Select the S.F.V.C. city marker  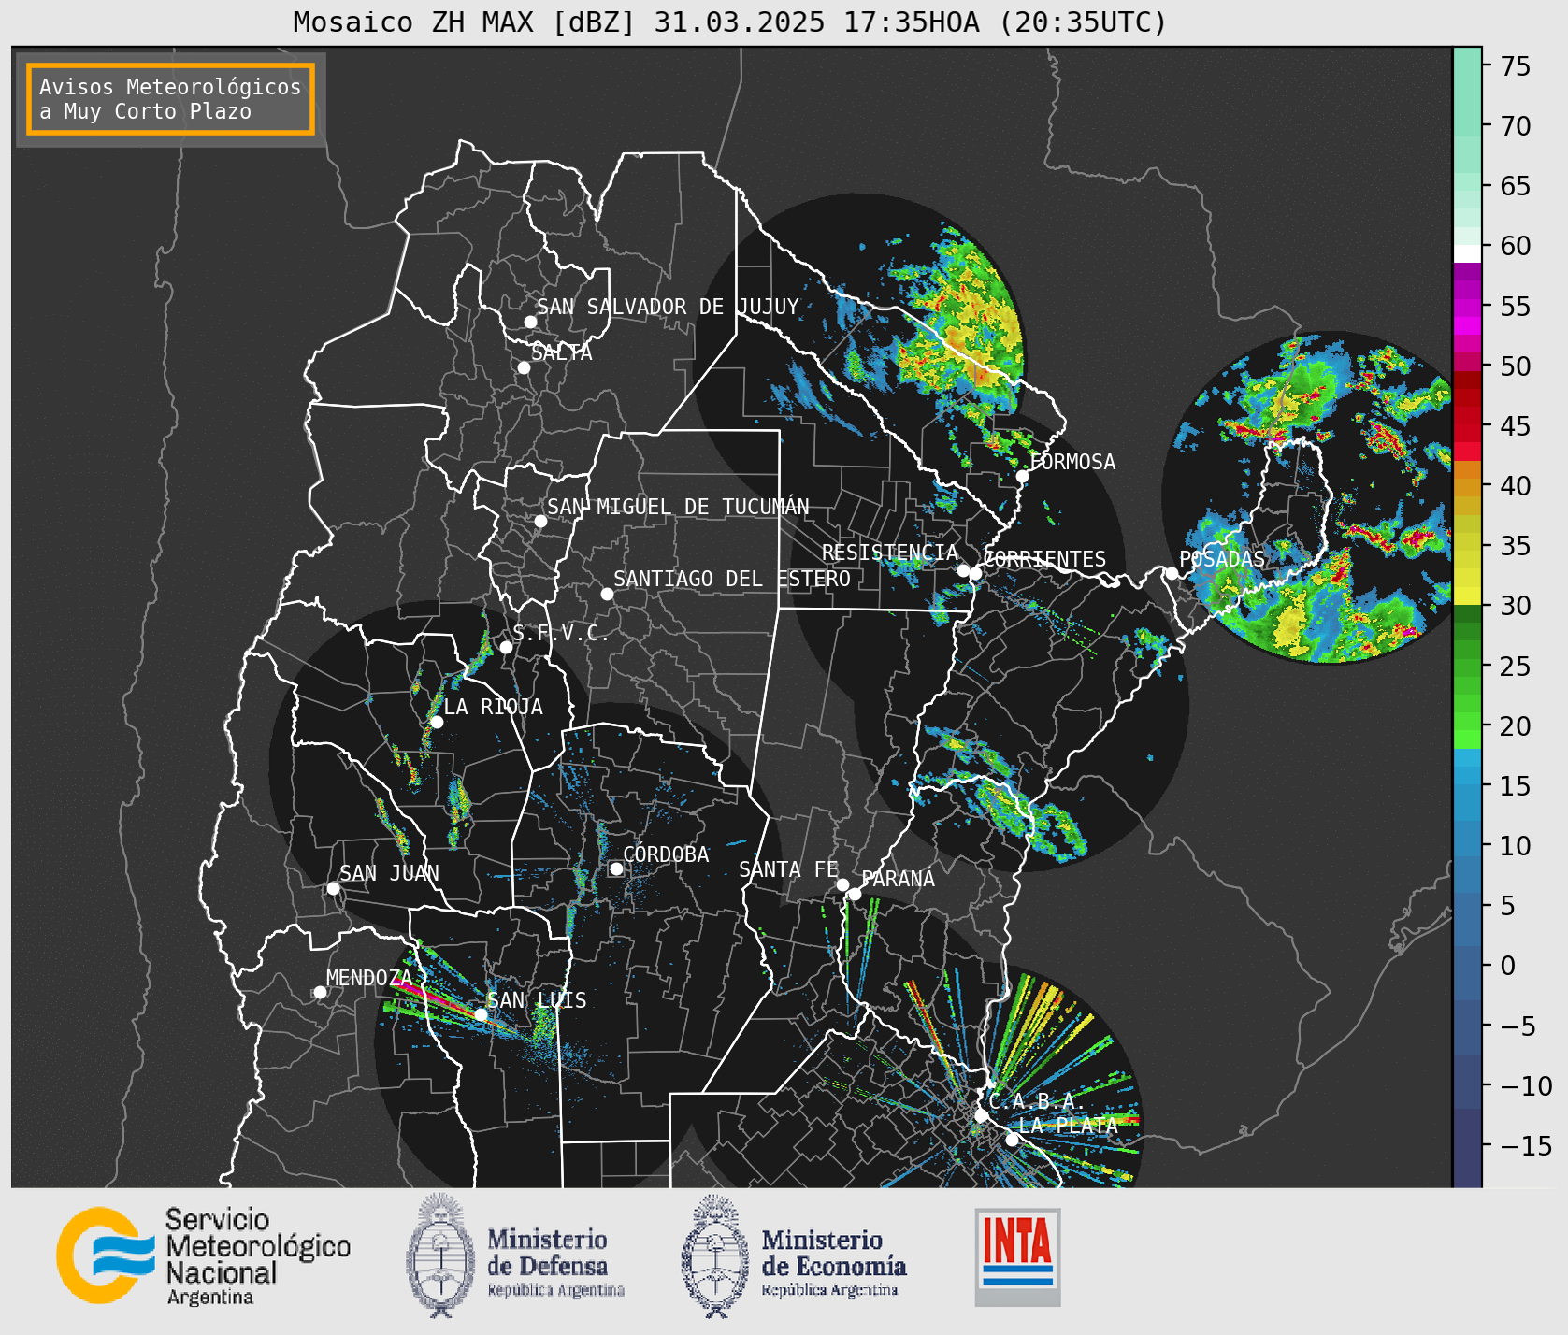506,647
